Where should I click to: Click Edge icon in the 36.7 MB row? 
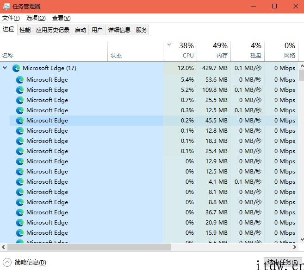pyautogui.click(x=20, y=212)
